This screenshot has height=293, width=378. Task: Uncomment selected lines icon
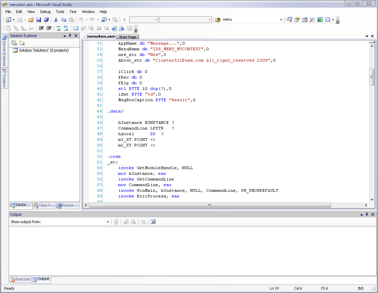(66, 28)
